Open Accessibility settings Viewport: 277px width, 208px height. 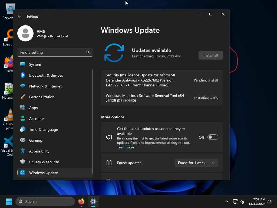[55, 151]
